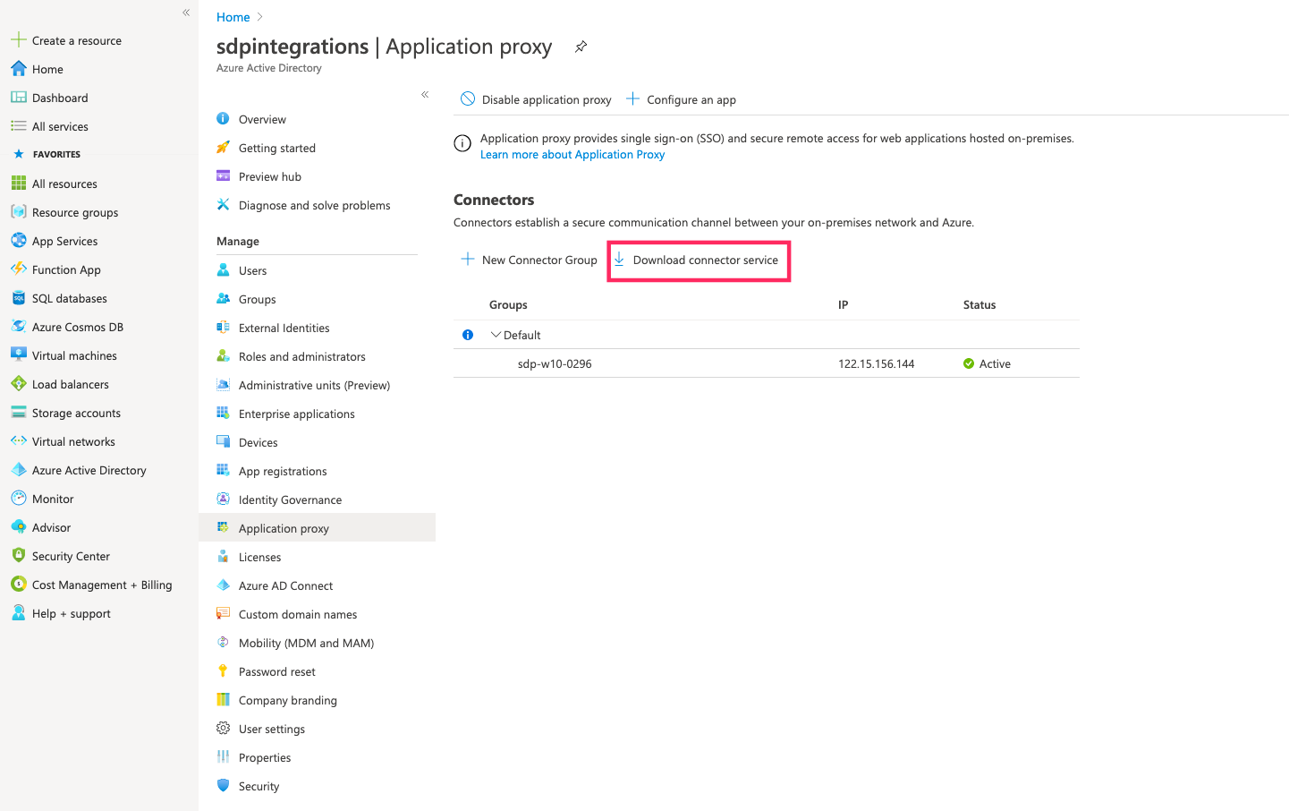This screenshot has width=1289, height=811.
Task: Click the info icon beside Default group
Action: click(x=468, y=335)
